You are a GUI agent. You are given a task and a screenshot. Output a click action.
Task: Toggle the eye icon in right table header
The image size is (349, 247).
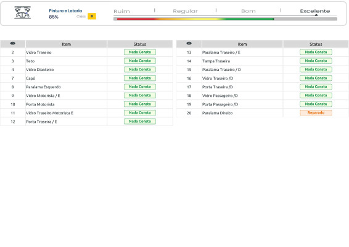(x=189, y=43)
